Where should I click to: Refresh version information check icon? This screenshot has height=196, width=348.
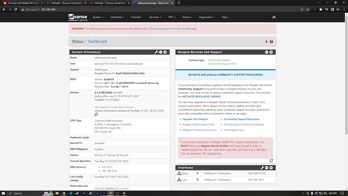96,114
